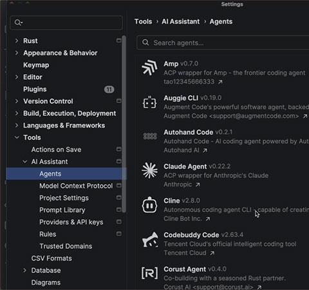This screenshot has height=290, width=309.
Task: Click project-level marker icon beside Model Context Protocol
Action: [118, 186]
